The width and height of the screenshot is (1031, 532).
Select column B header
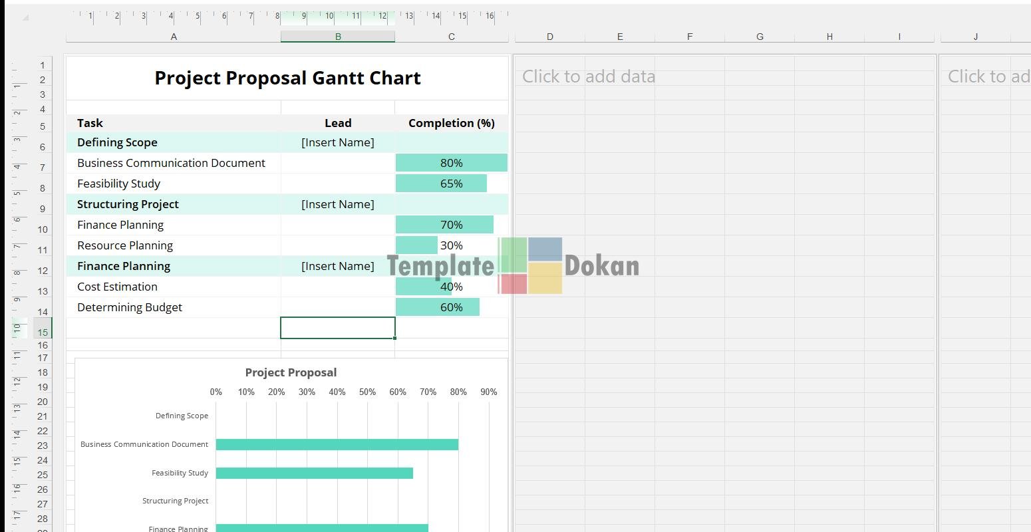pos(337,37)
